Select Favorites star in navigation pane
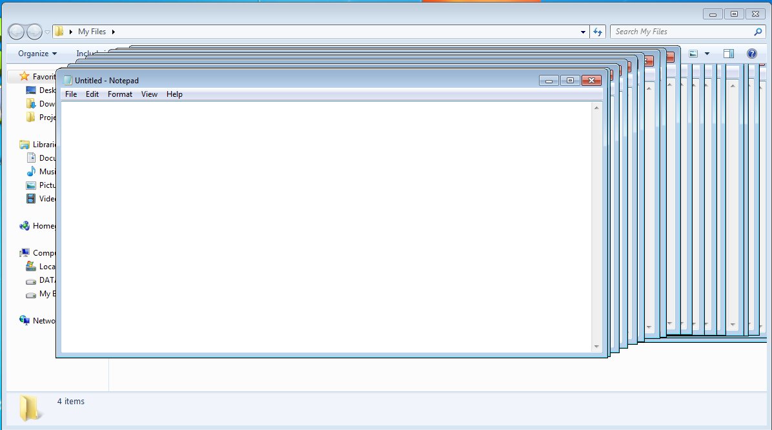772x430 pixels. point(24,76)
